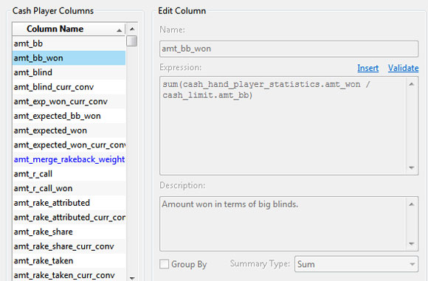
Task: Select the amt_expected_won row
Action: pyautogui.click(x=69, y=130)
